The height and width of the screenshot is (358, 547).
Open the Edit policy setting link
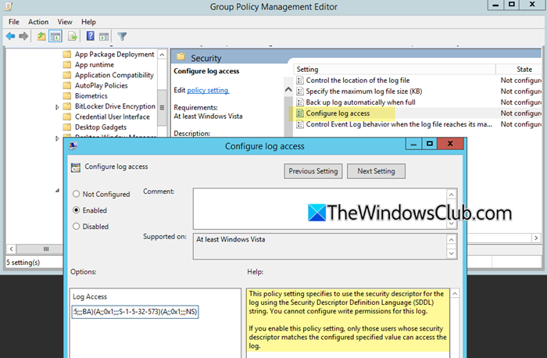(x=208, y=91)
